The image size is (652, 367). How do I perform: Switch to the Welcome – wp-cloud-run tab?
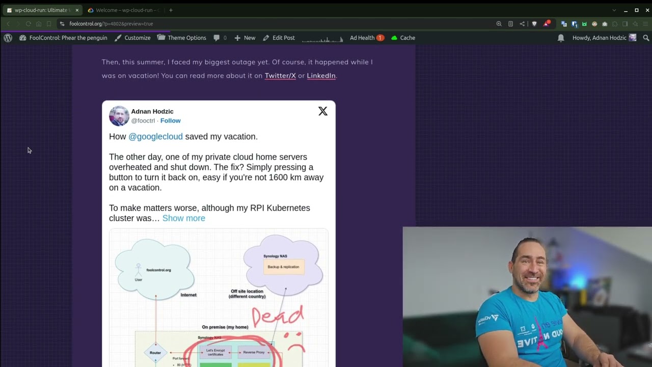click(124, 10)
